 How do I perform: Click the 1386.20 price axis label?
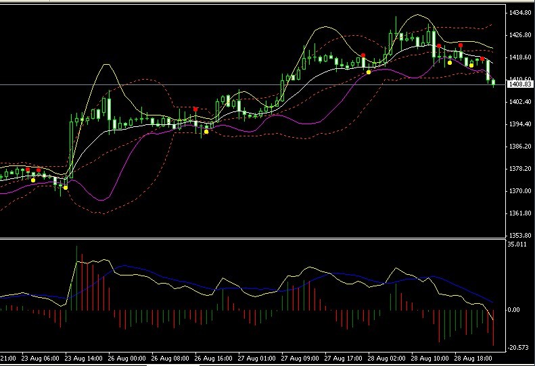coord(520,147)
